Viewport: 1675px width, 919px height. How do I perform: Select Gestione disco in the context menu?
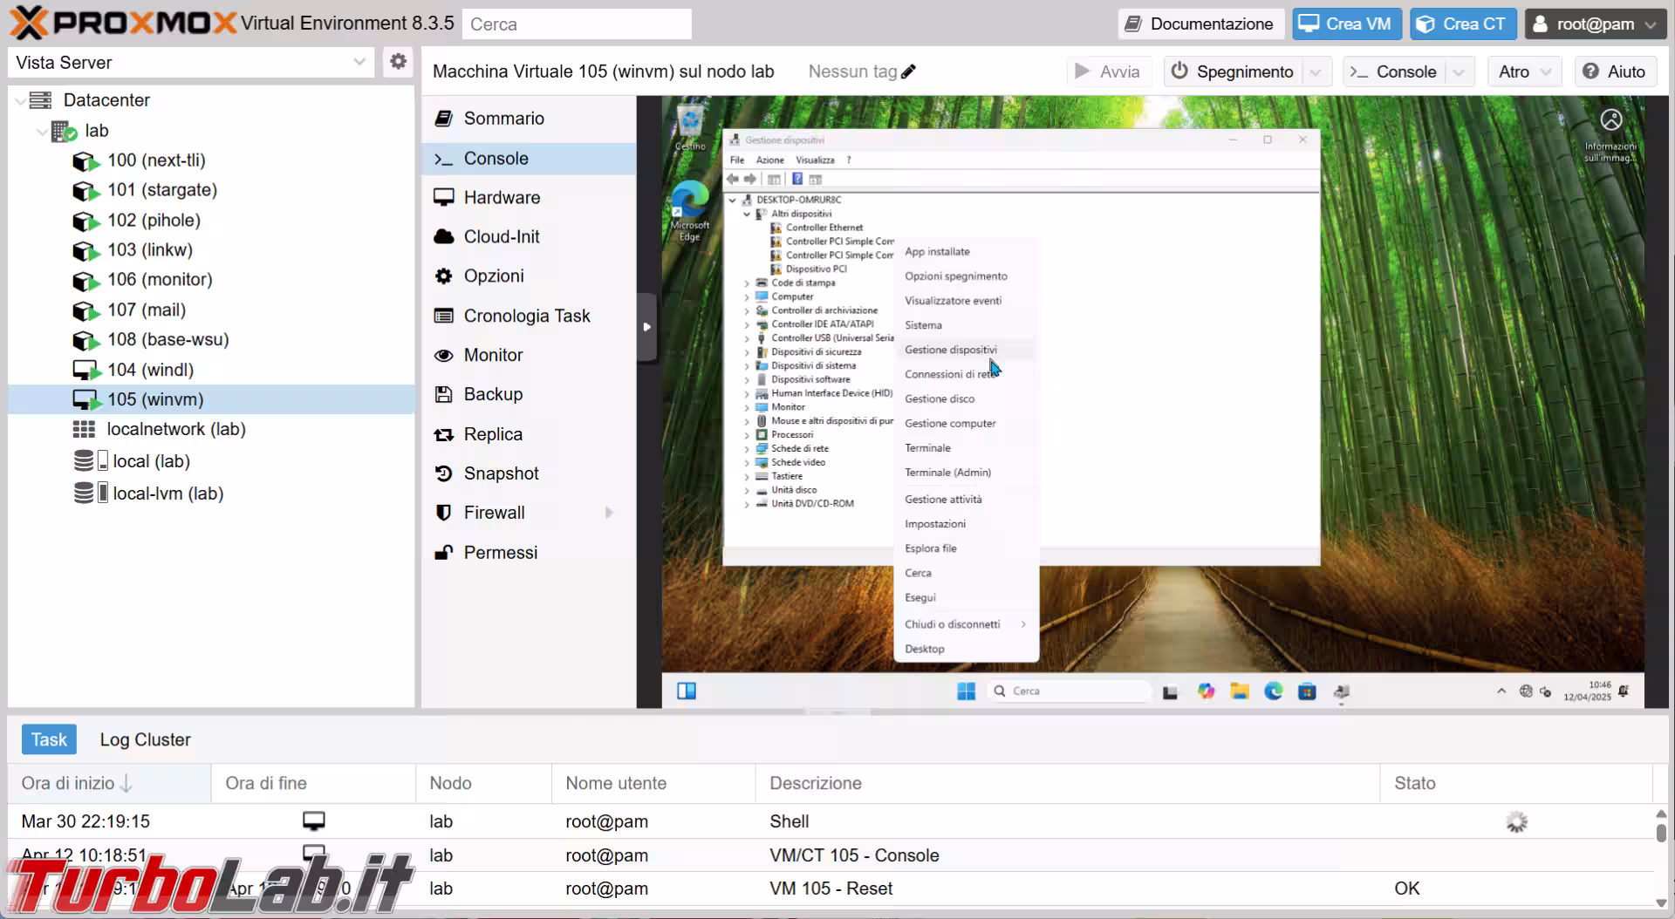pyautogui.click(x=940, y=398)
